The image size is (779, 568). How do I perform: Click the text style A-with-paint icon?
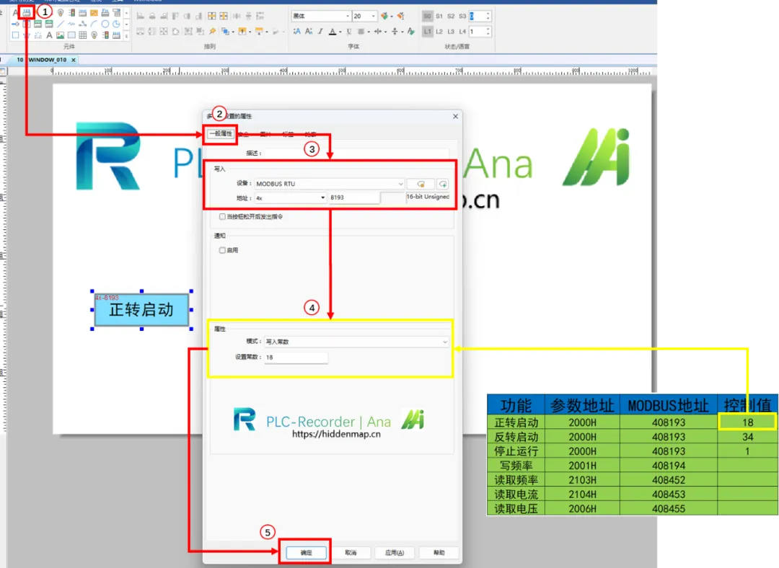coord(410,31)
